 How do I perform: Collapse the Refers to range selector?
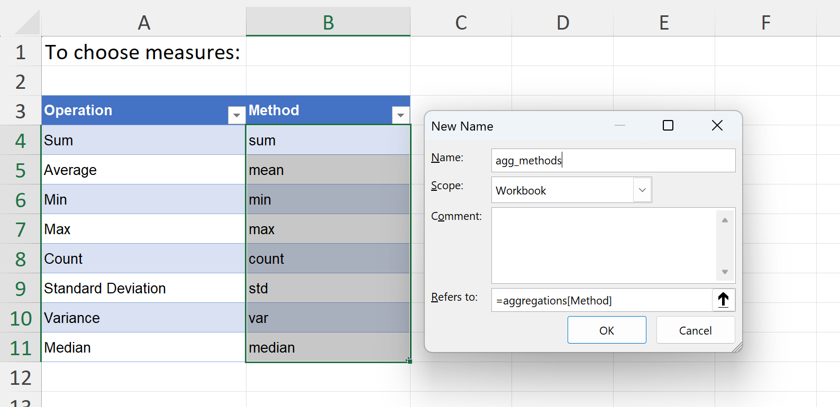pyautogui.click(x=723, y=300)
